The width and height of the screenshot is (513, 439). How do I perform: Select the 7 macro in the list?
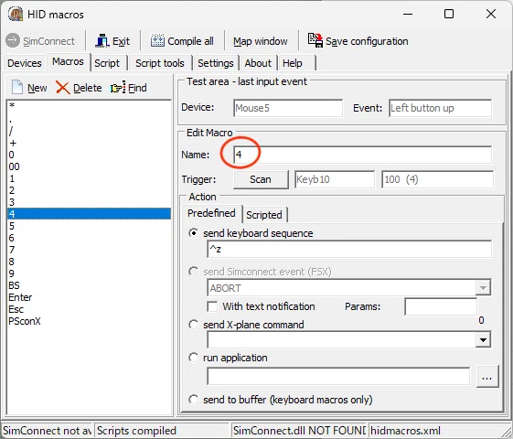coord(89,250)
